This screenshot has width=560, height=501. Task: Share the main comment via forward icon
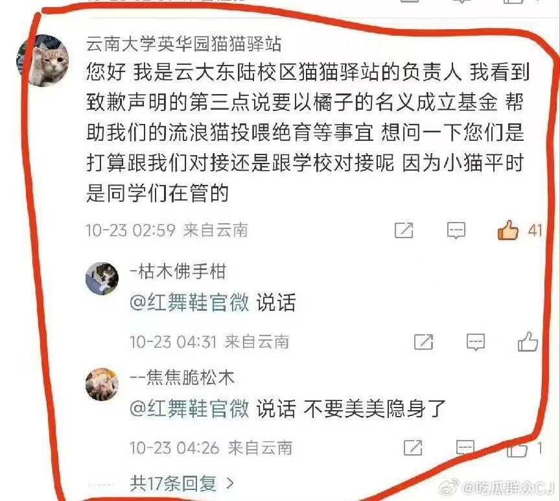point(404,230)
